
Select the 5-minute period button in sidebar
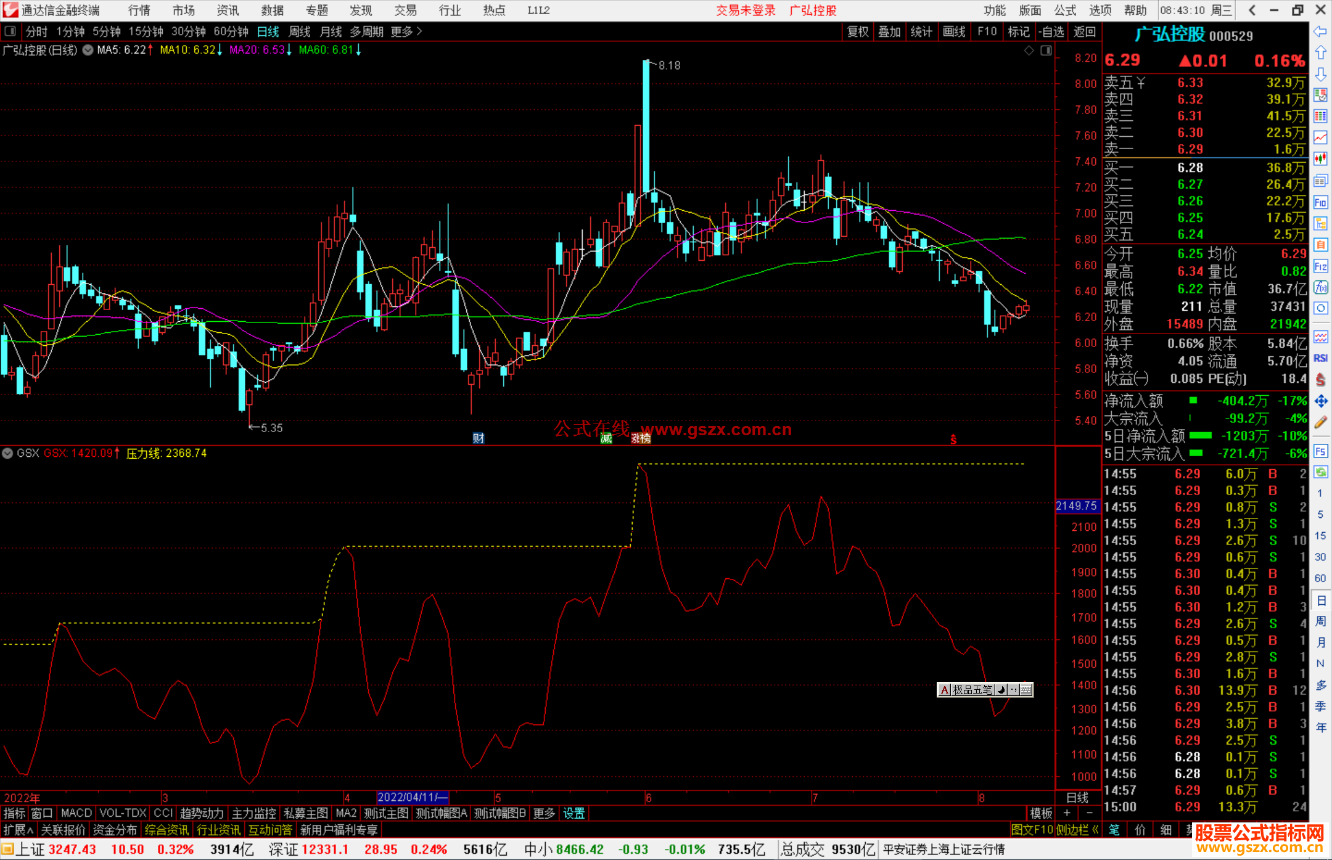[1320, 514]
